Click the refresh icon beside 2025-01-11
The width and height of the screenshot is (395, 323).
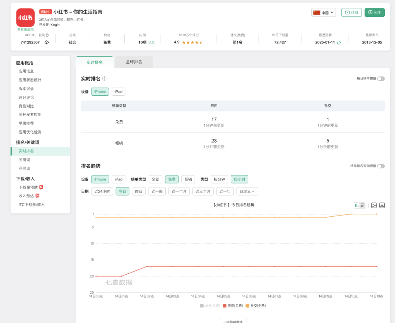click(339, 42)
